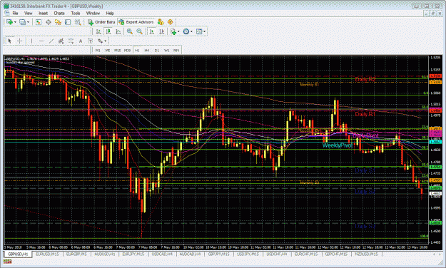Expand the Arrows objects dropdown arrow
The width and height of the screenshot is (446, 268).
(x=105, y=41)
